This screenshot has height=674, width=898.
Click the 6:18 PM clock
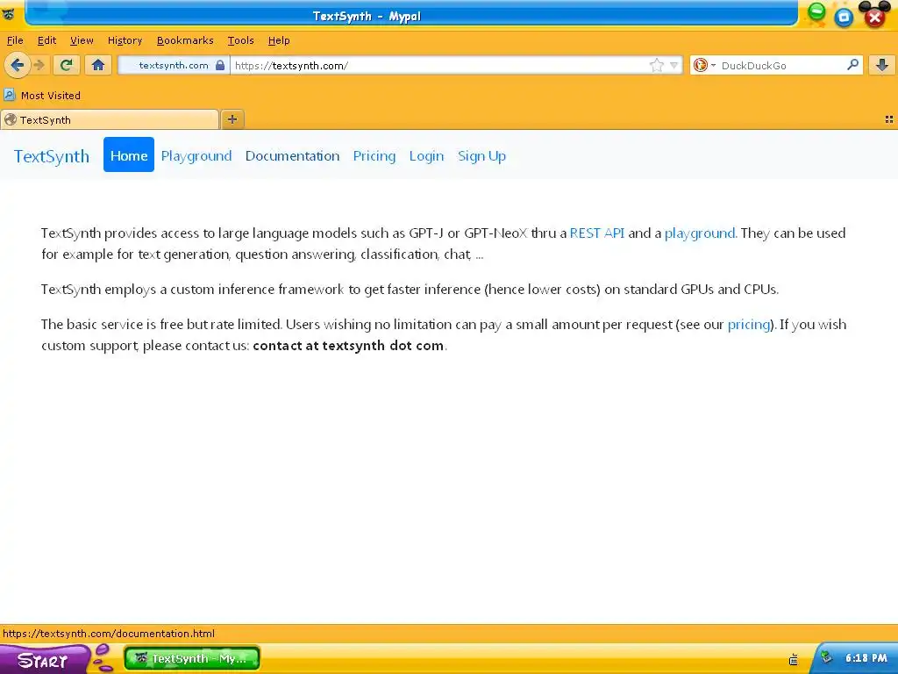[x=866, y=658]
